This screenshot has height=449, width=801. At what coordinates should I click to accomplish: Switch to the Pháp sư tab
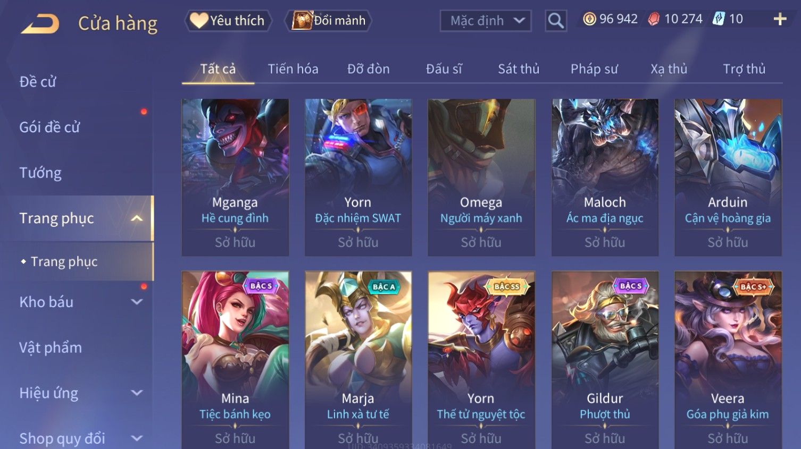(594, 69)
